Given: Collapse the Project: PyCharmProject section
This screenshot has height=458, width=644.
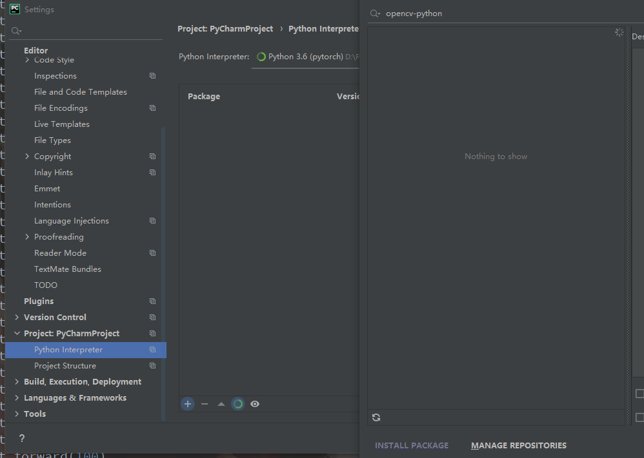Looking at the screenshot, I should [x=17, y=333].
